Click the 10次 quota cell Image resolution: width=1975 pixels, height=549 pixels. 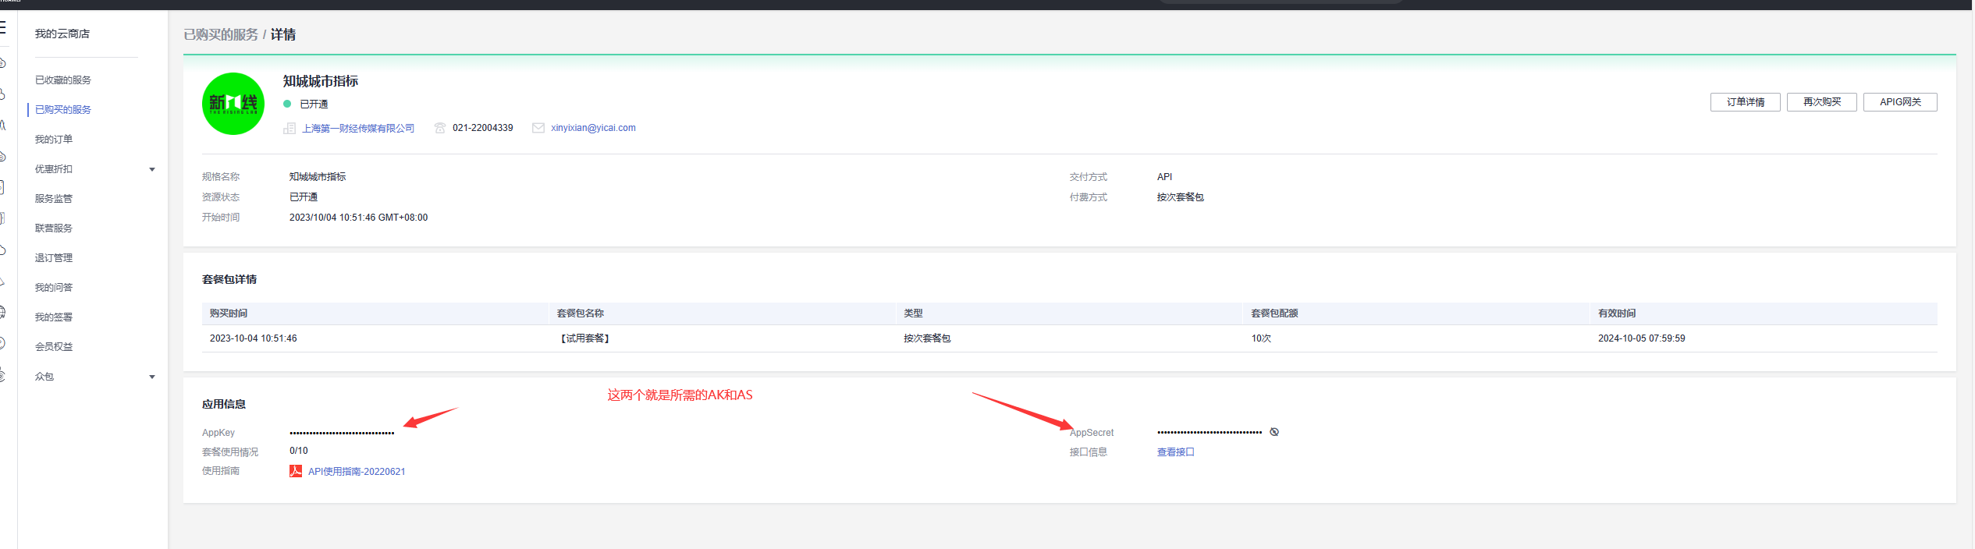(x=1262, y=338)
